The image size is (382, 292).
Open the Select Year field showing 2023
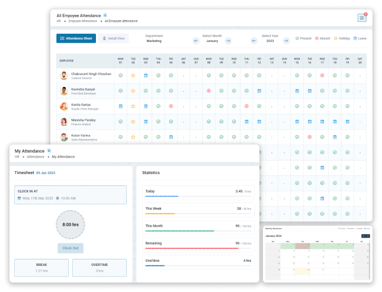(270, 41)
